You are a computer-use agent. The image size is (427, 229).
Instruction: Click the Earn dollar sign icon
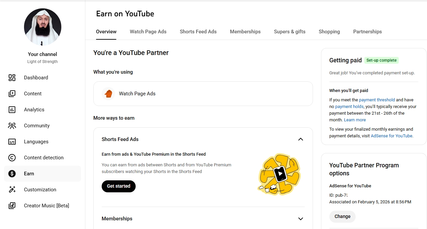pos(12,174)
